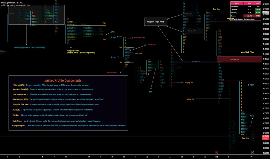Screen dimensions: 270x159
Task: Select the Value Area High (VAH) definition
Action: tap(53, 89)
